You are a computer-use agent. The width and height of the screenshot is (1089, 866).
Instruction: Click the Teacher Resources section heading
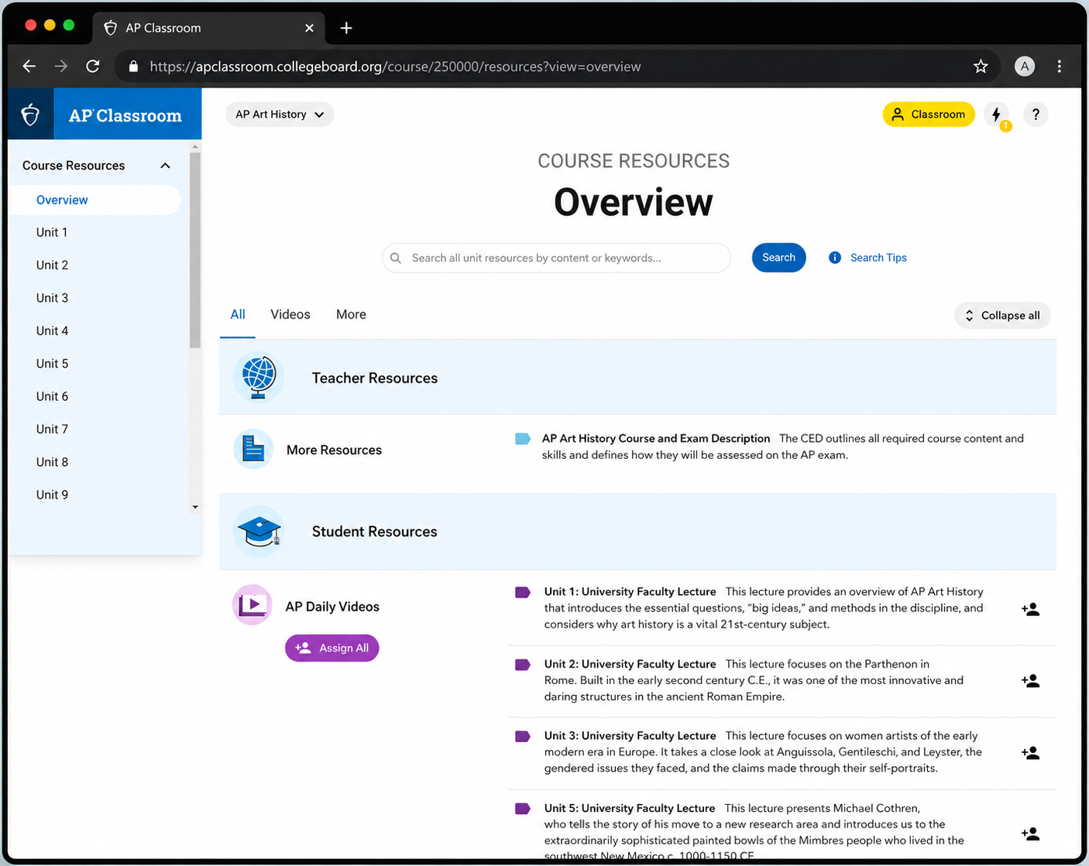[375, 378]
